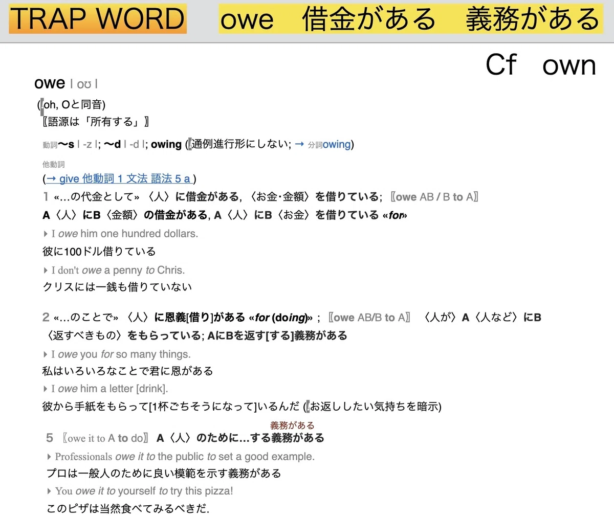The height and width of the screenshot is (517, 614).
Task: Click the translation '彼に100ドル借りている'
Action: pos(99,251)
